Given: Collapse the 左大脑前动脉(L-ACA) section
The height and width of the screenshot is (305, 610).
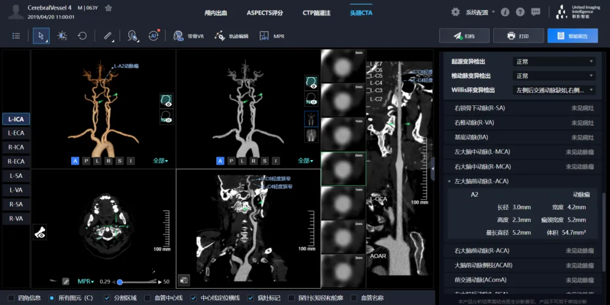Looking at the screenshot, I should tap(450, 182).
